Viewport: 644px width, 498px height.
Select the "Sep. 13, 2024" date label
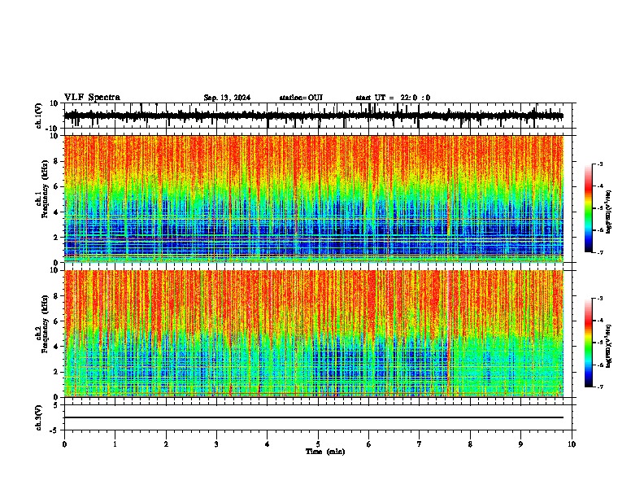(x=227, y=98)
